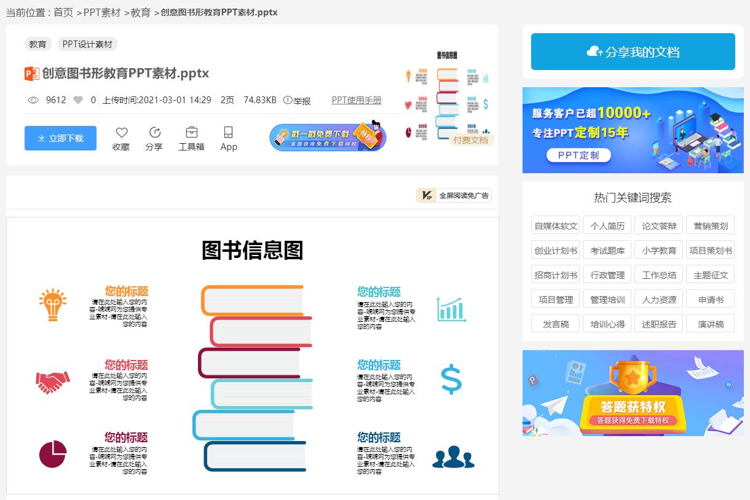Viewport: 750px width, 500px height.
Task: Click the heart icon next to the view count
Action: tap(77, 100)
